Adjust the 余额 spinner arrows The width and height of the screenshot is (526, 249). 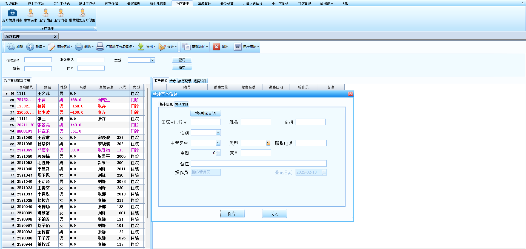(218, 153)
